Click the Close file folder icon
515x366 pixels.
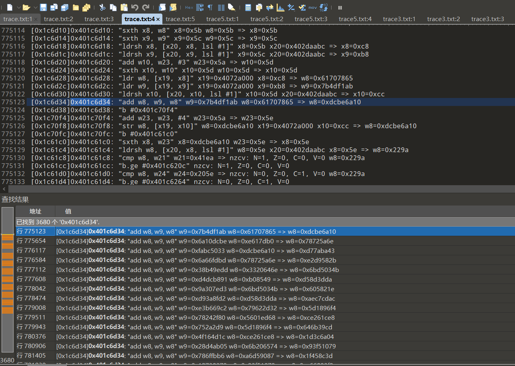coord(76,7)
